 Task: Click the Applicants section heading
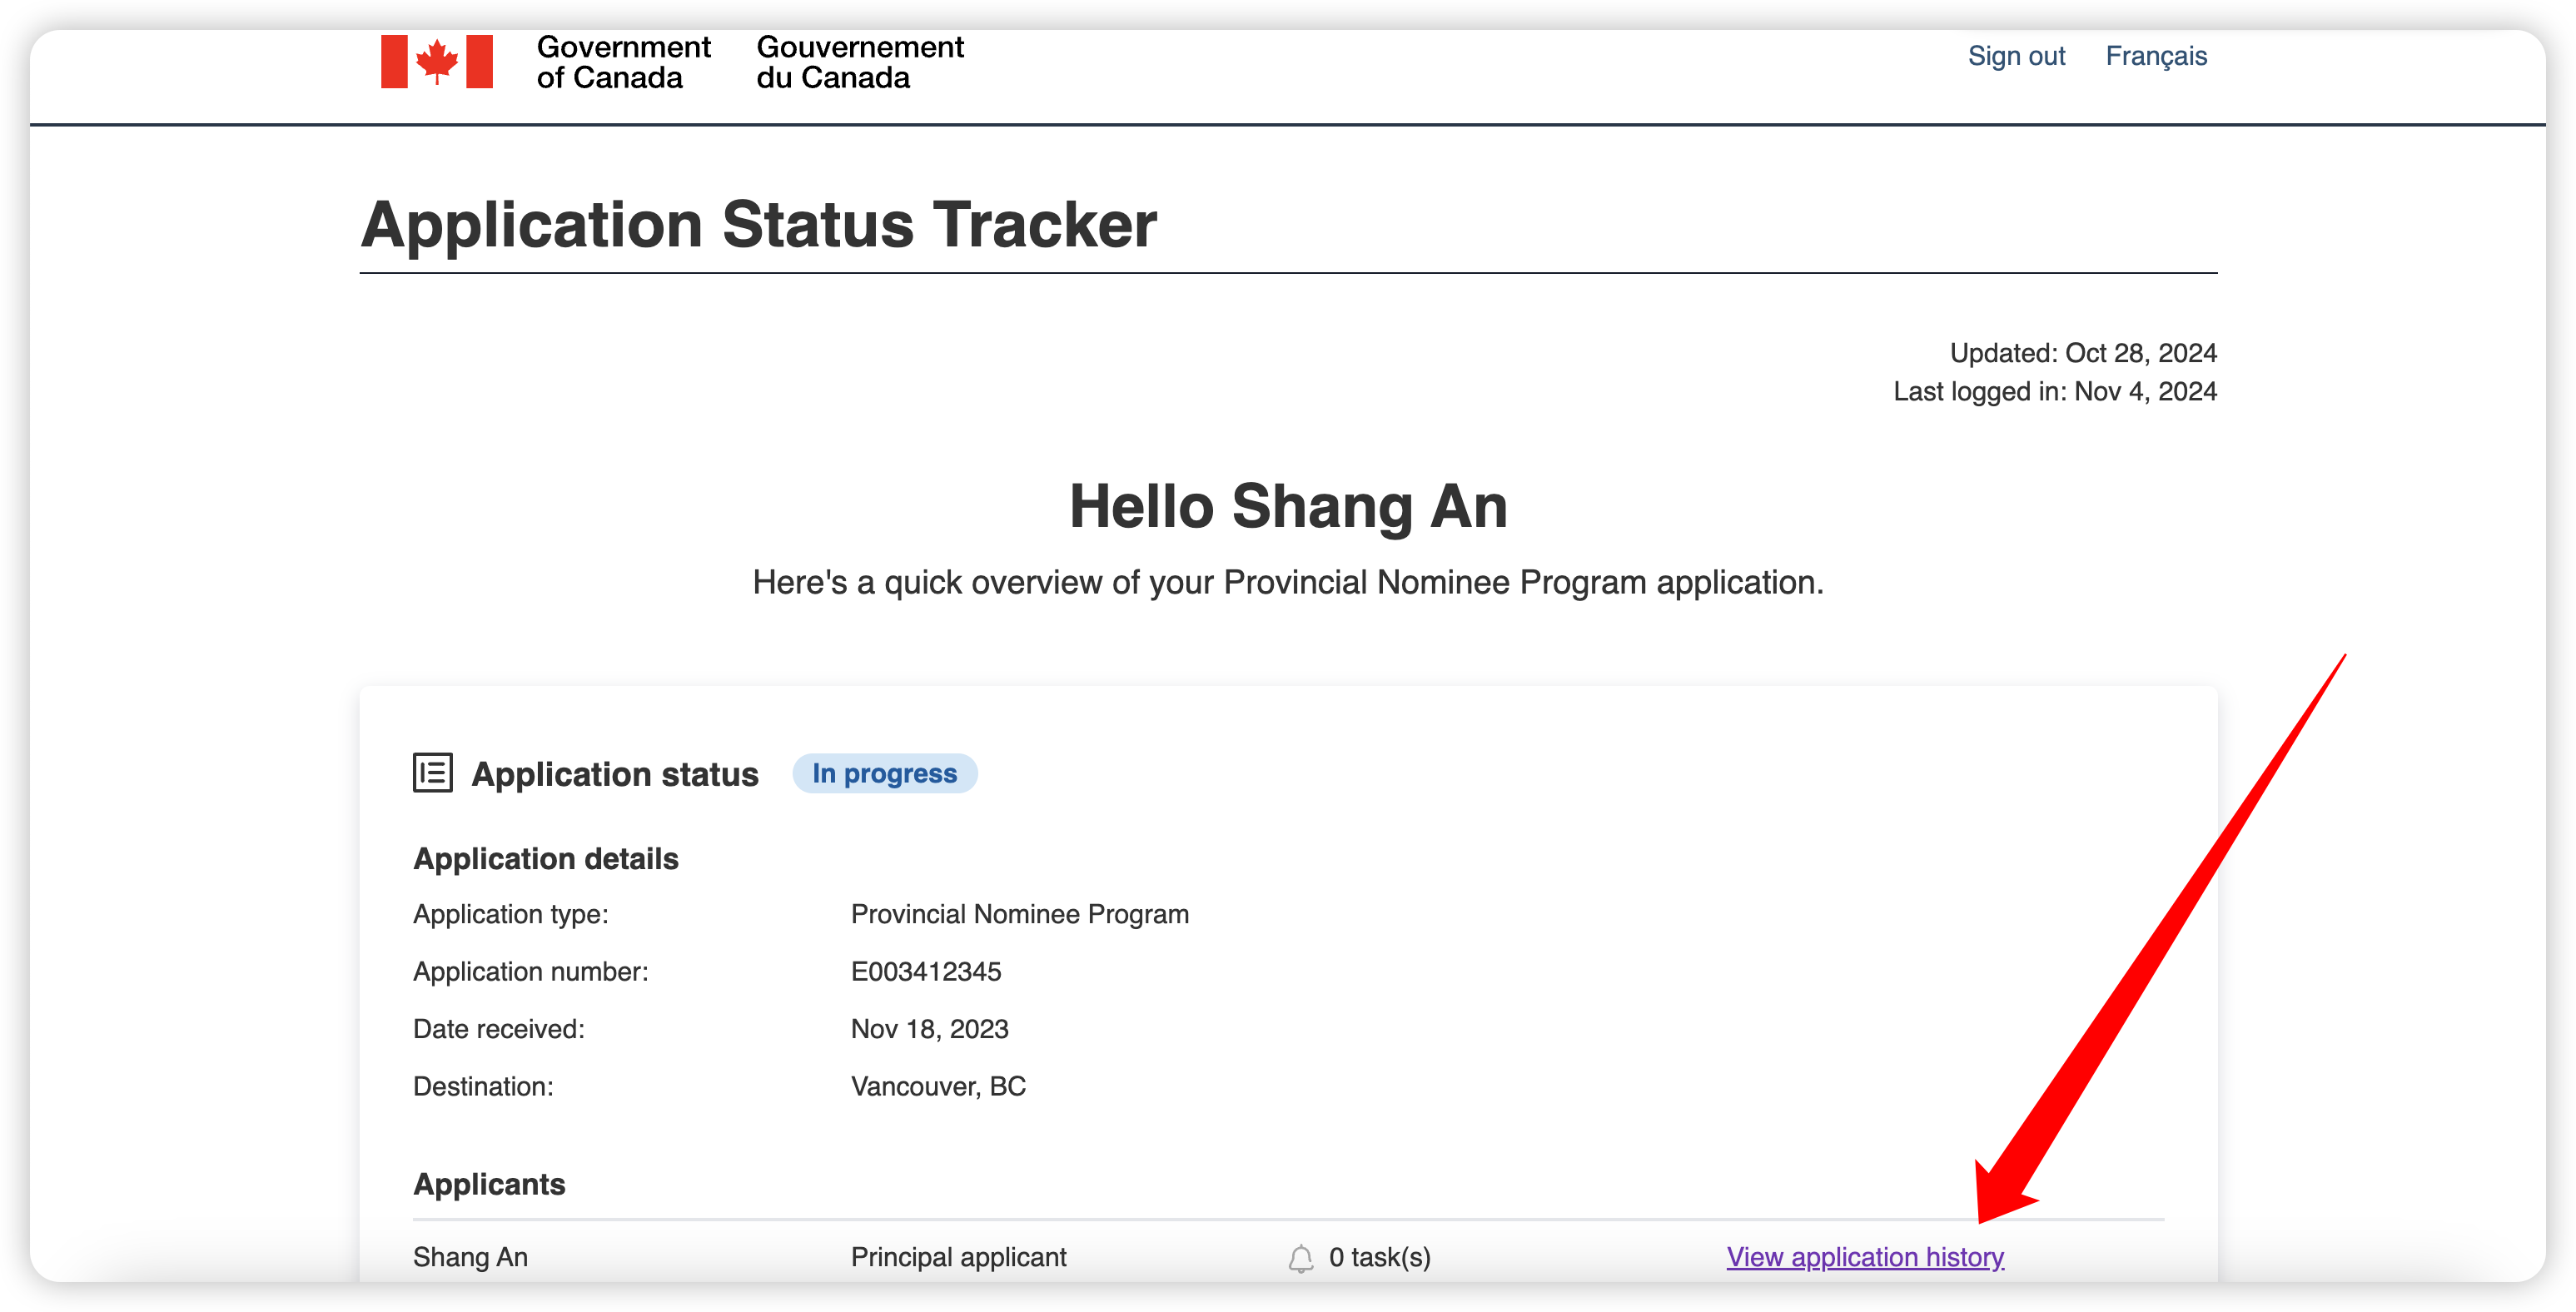pos(489,1184)
